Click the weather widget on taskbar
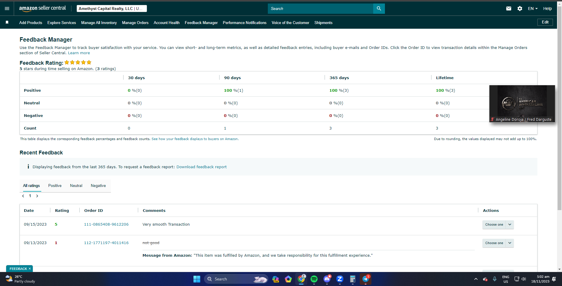The image size is (562, 286). click(20, 279)
